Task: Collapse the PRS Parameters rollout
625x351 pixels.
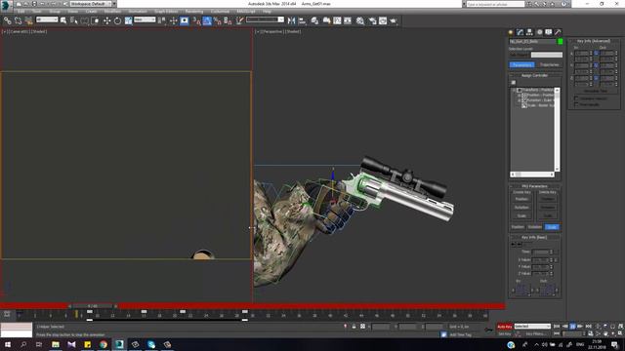Action: click(x=535, y=186)
